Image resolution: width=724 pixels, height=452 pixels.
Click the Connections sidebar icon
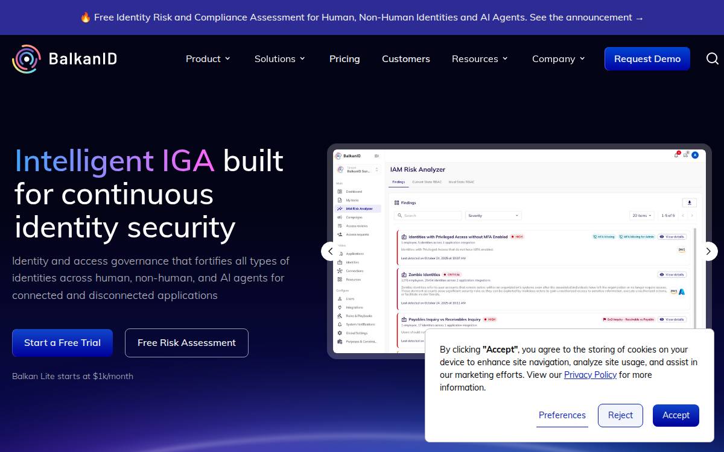340,271
